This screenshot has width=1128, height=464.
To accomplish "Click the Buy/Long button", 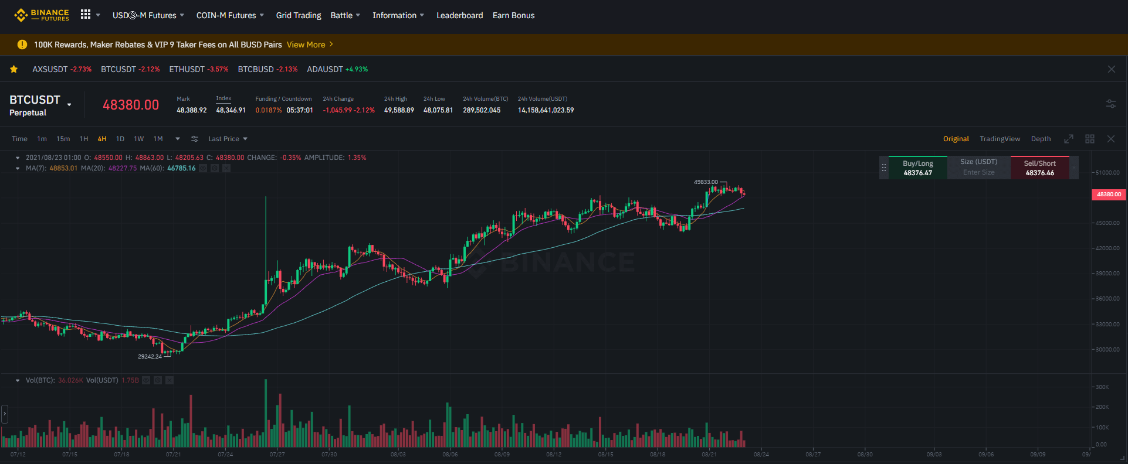I will [918, 168].
